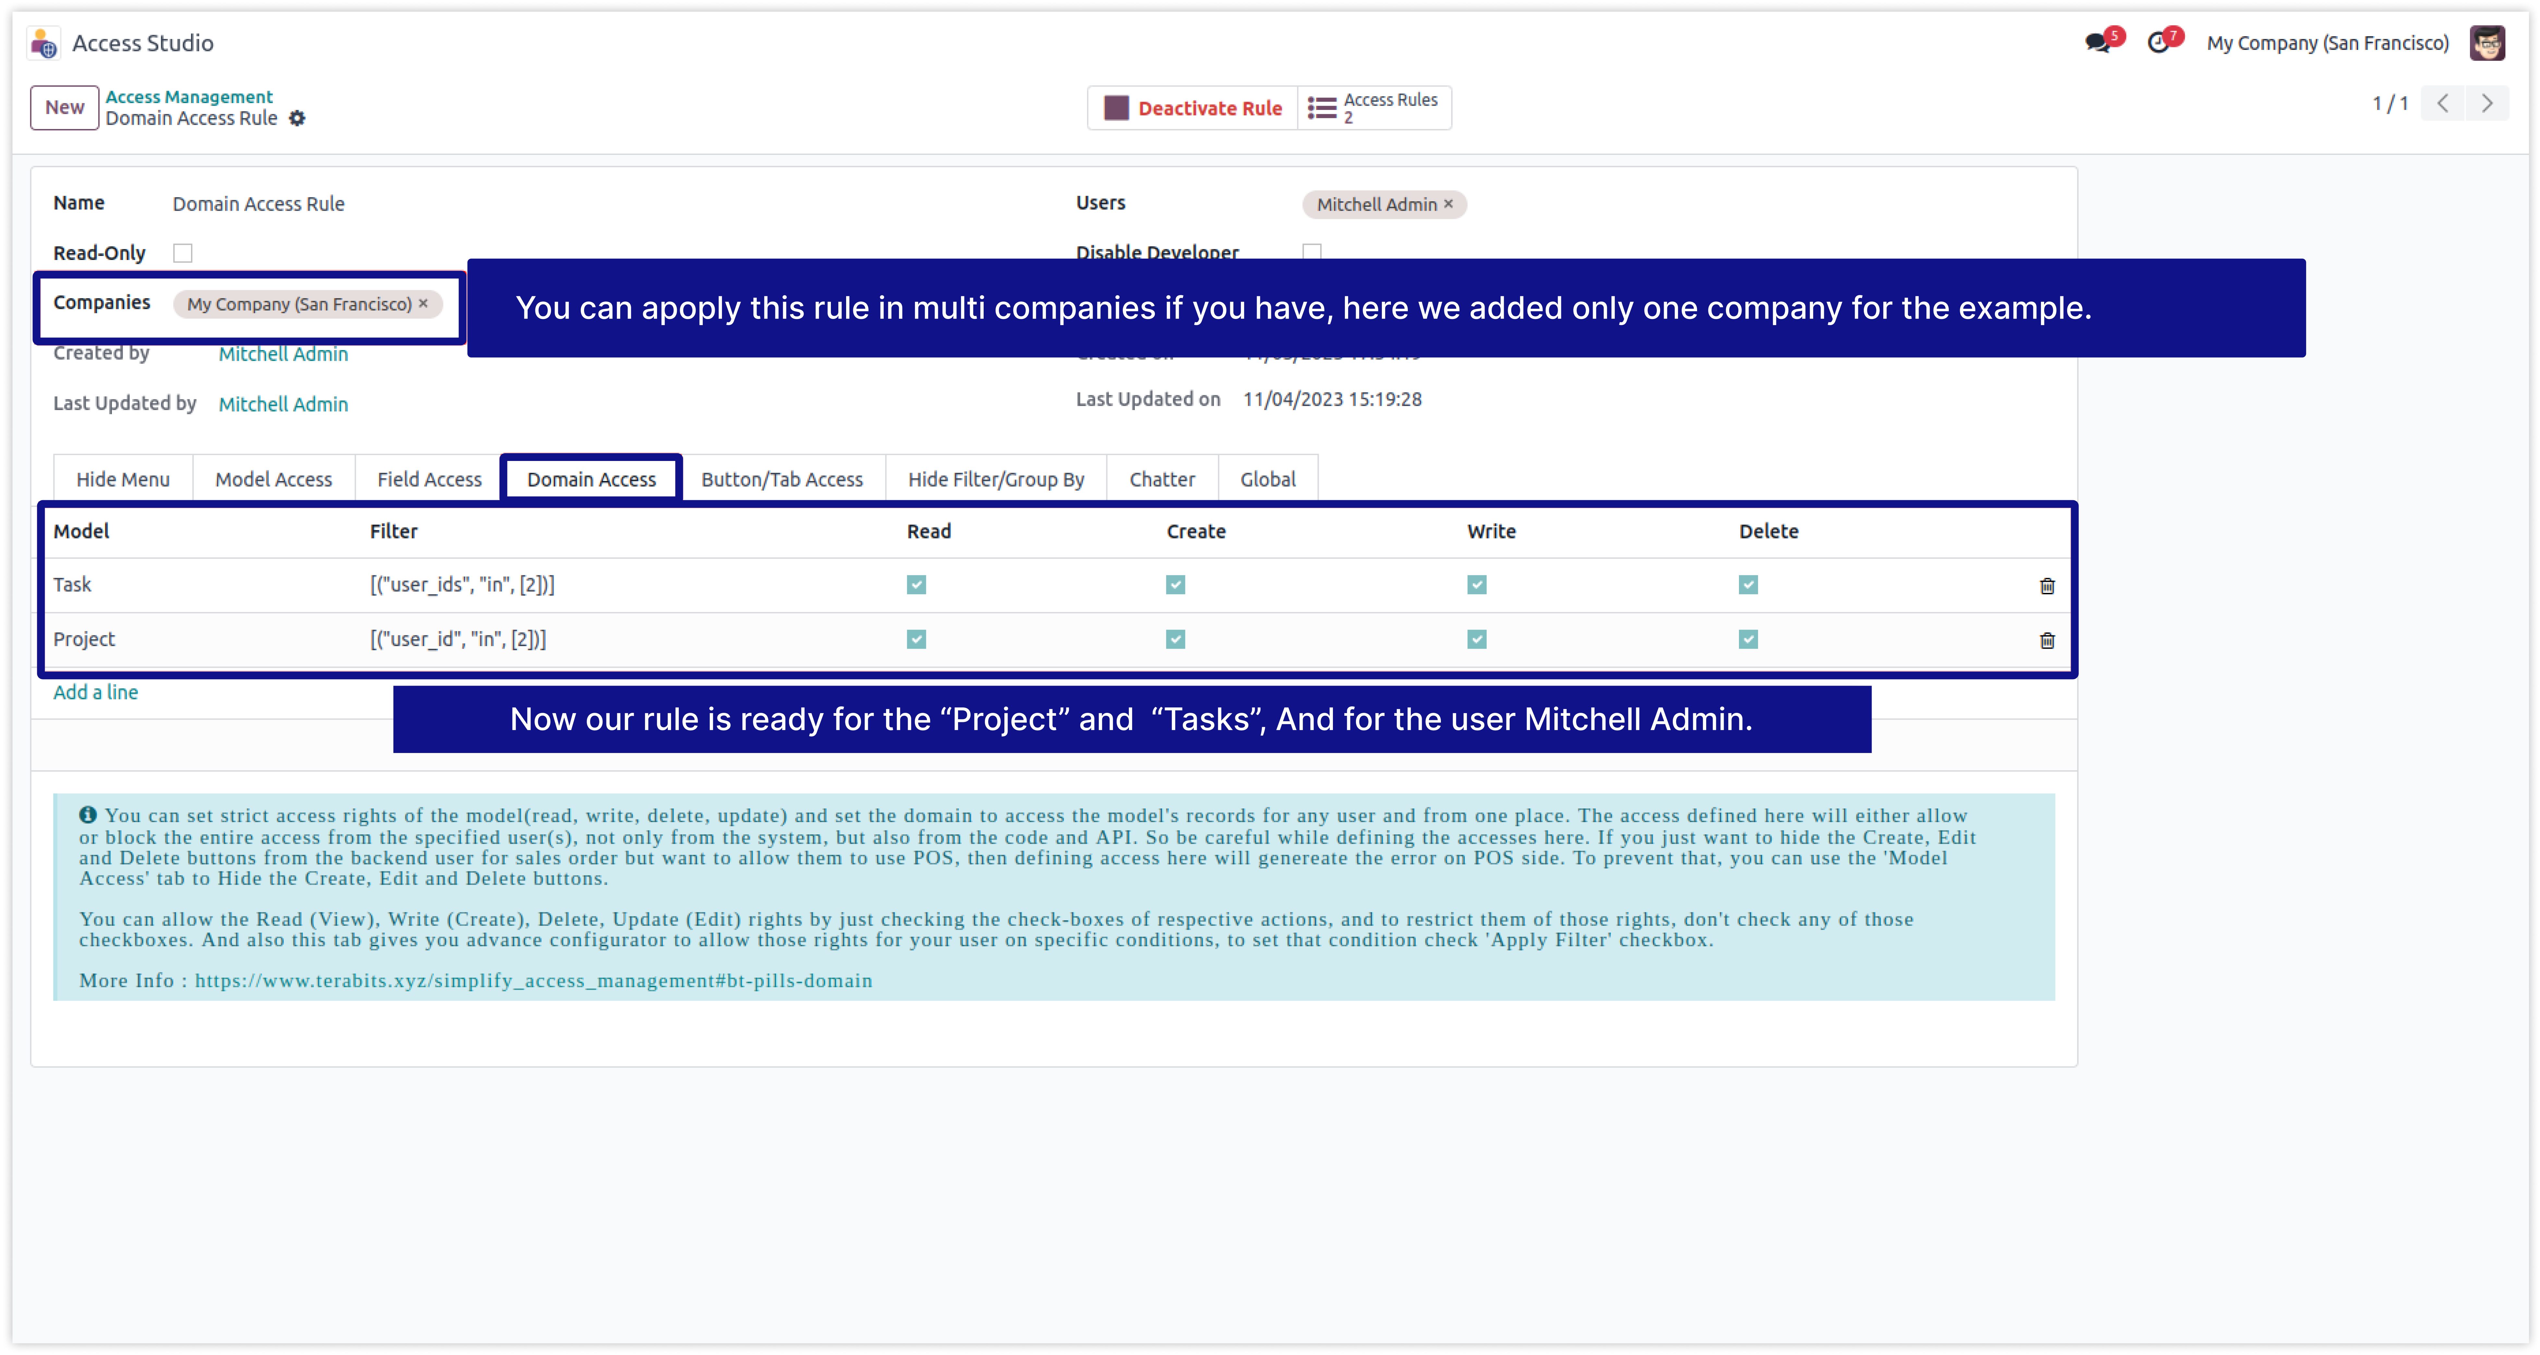
Task: Go to next record arrow
Action: click(x=2487, y=103)
